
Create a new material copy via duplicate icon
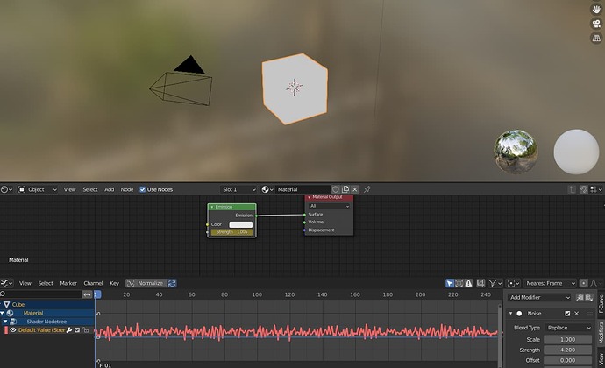(x=345, y=189)
